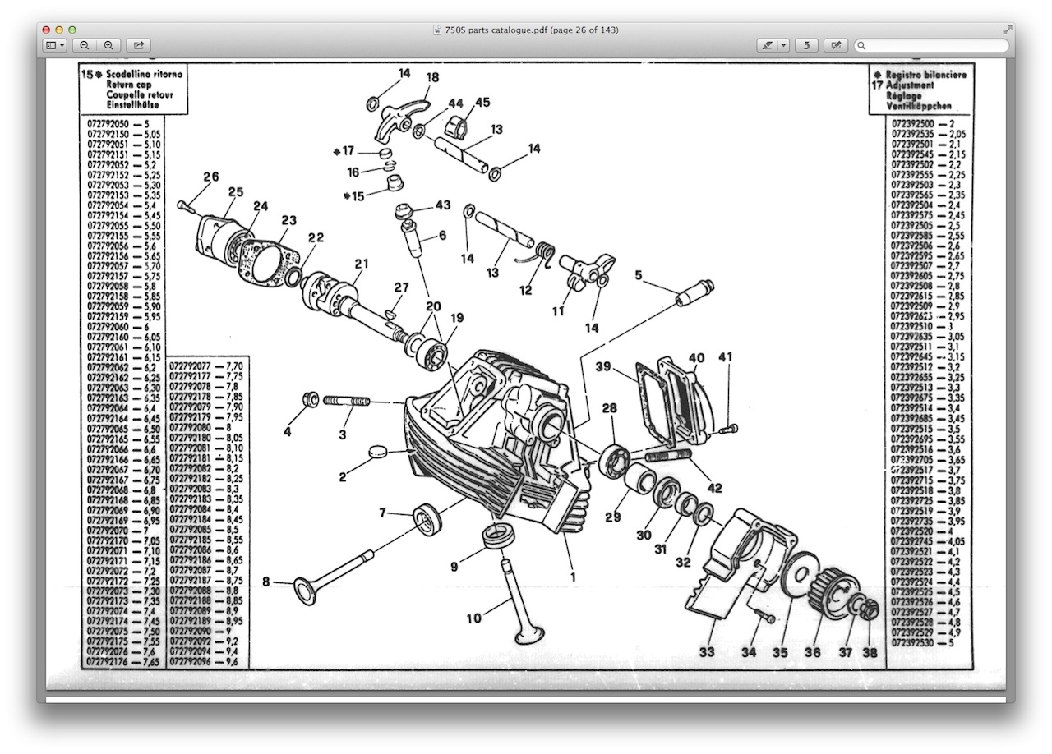Click the PDF document icon in title bar
1052x754 pixels.
437,30
